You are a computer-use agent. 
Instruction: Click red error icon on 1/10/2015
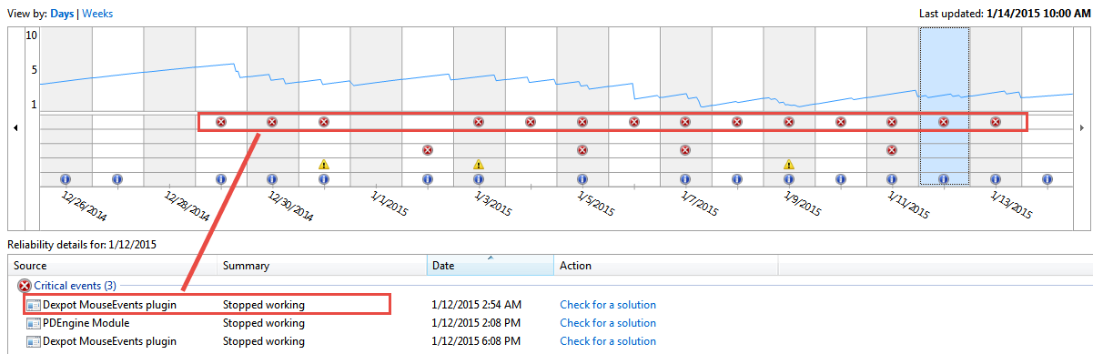click(840, 122)
